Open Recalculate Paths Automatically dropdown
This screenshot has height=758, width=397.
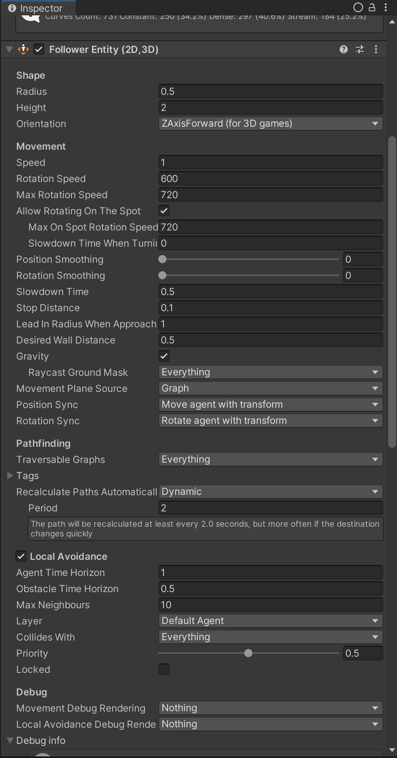point(270,492)
